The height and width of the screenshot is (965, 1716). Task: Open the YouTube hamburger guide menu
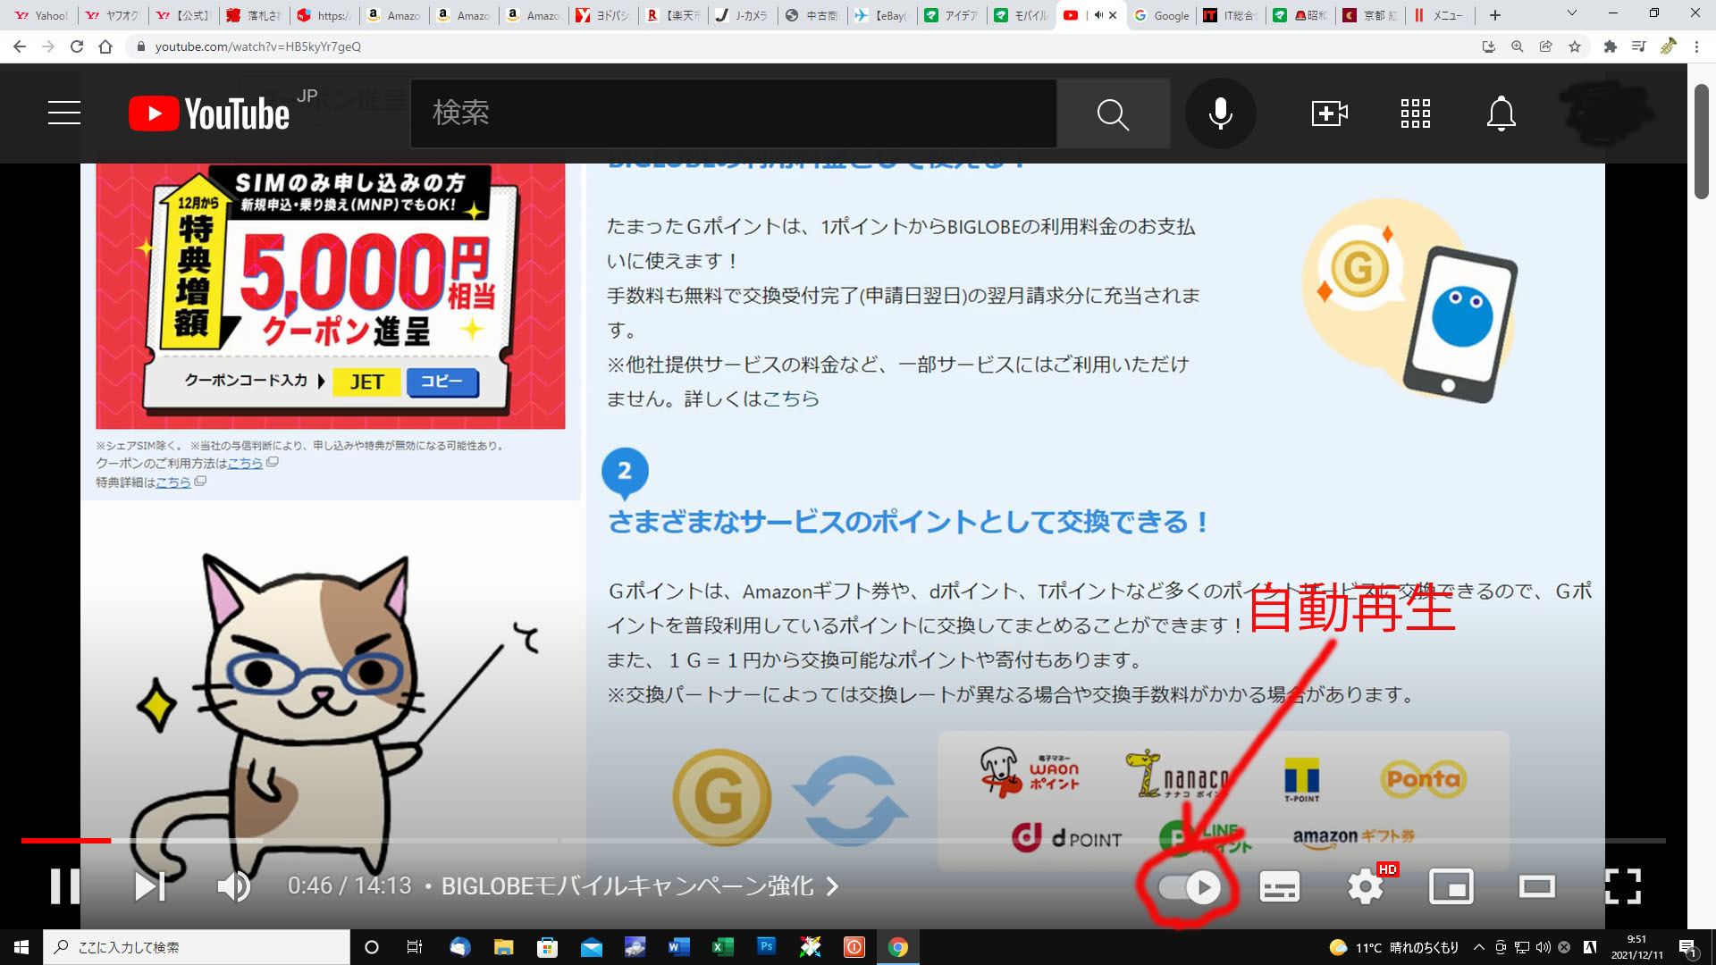(64, 113)
